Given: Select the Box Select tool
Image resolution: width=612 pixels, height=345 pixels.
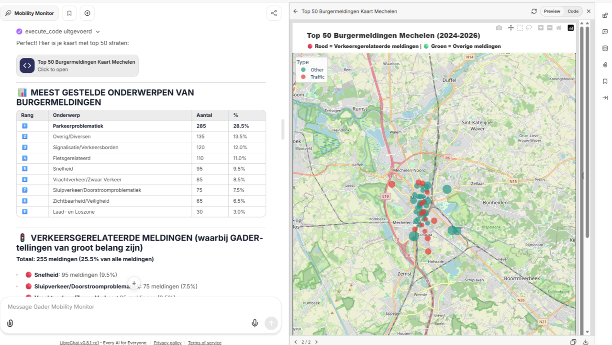Looking at the screenshot, I should [520, 28].
